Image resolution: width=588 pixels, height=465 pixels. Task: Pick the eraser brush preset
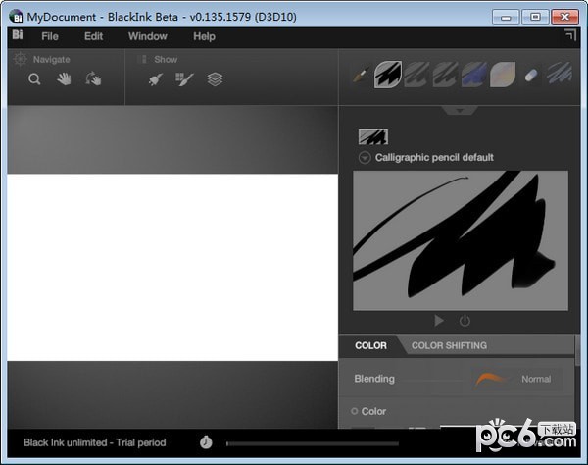tap(531, 74)
